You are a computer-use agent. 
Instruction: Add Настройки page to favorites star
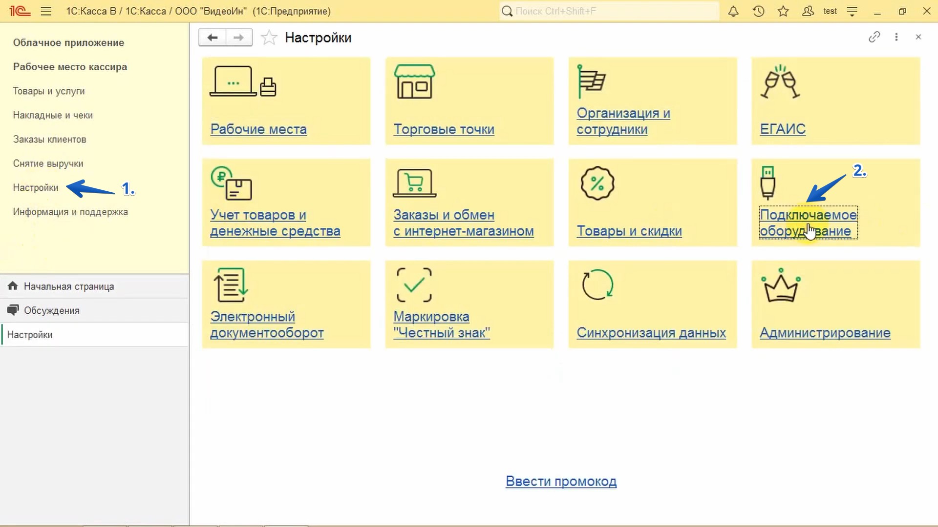click(269, 38)
